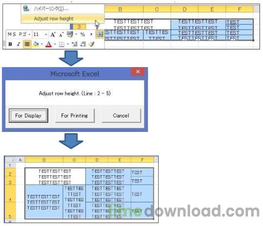This screenshot has height=226, width=263.
Task: Click the For Display button
Action: 29,116
